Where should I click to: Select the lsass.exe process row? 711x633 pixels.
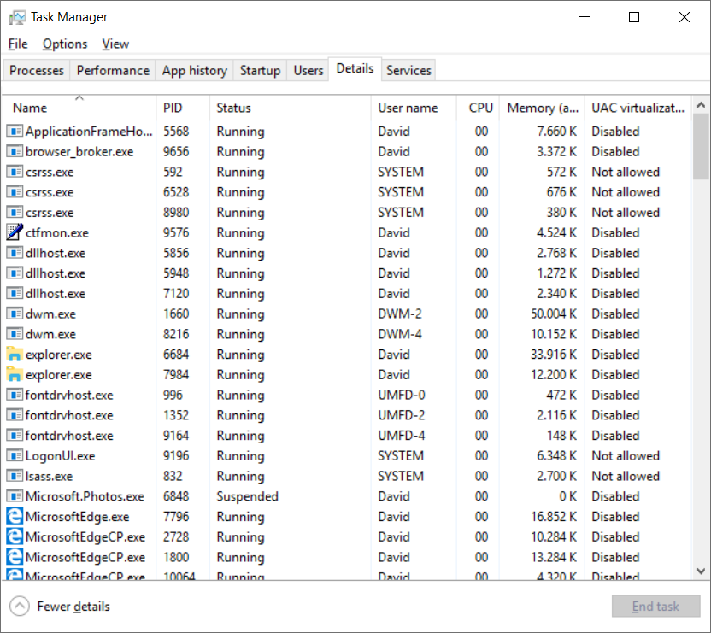(346, 476)
